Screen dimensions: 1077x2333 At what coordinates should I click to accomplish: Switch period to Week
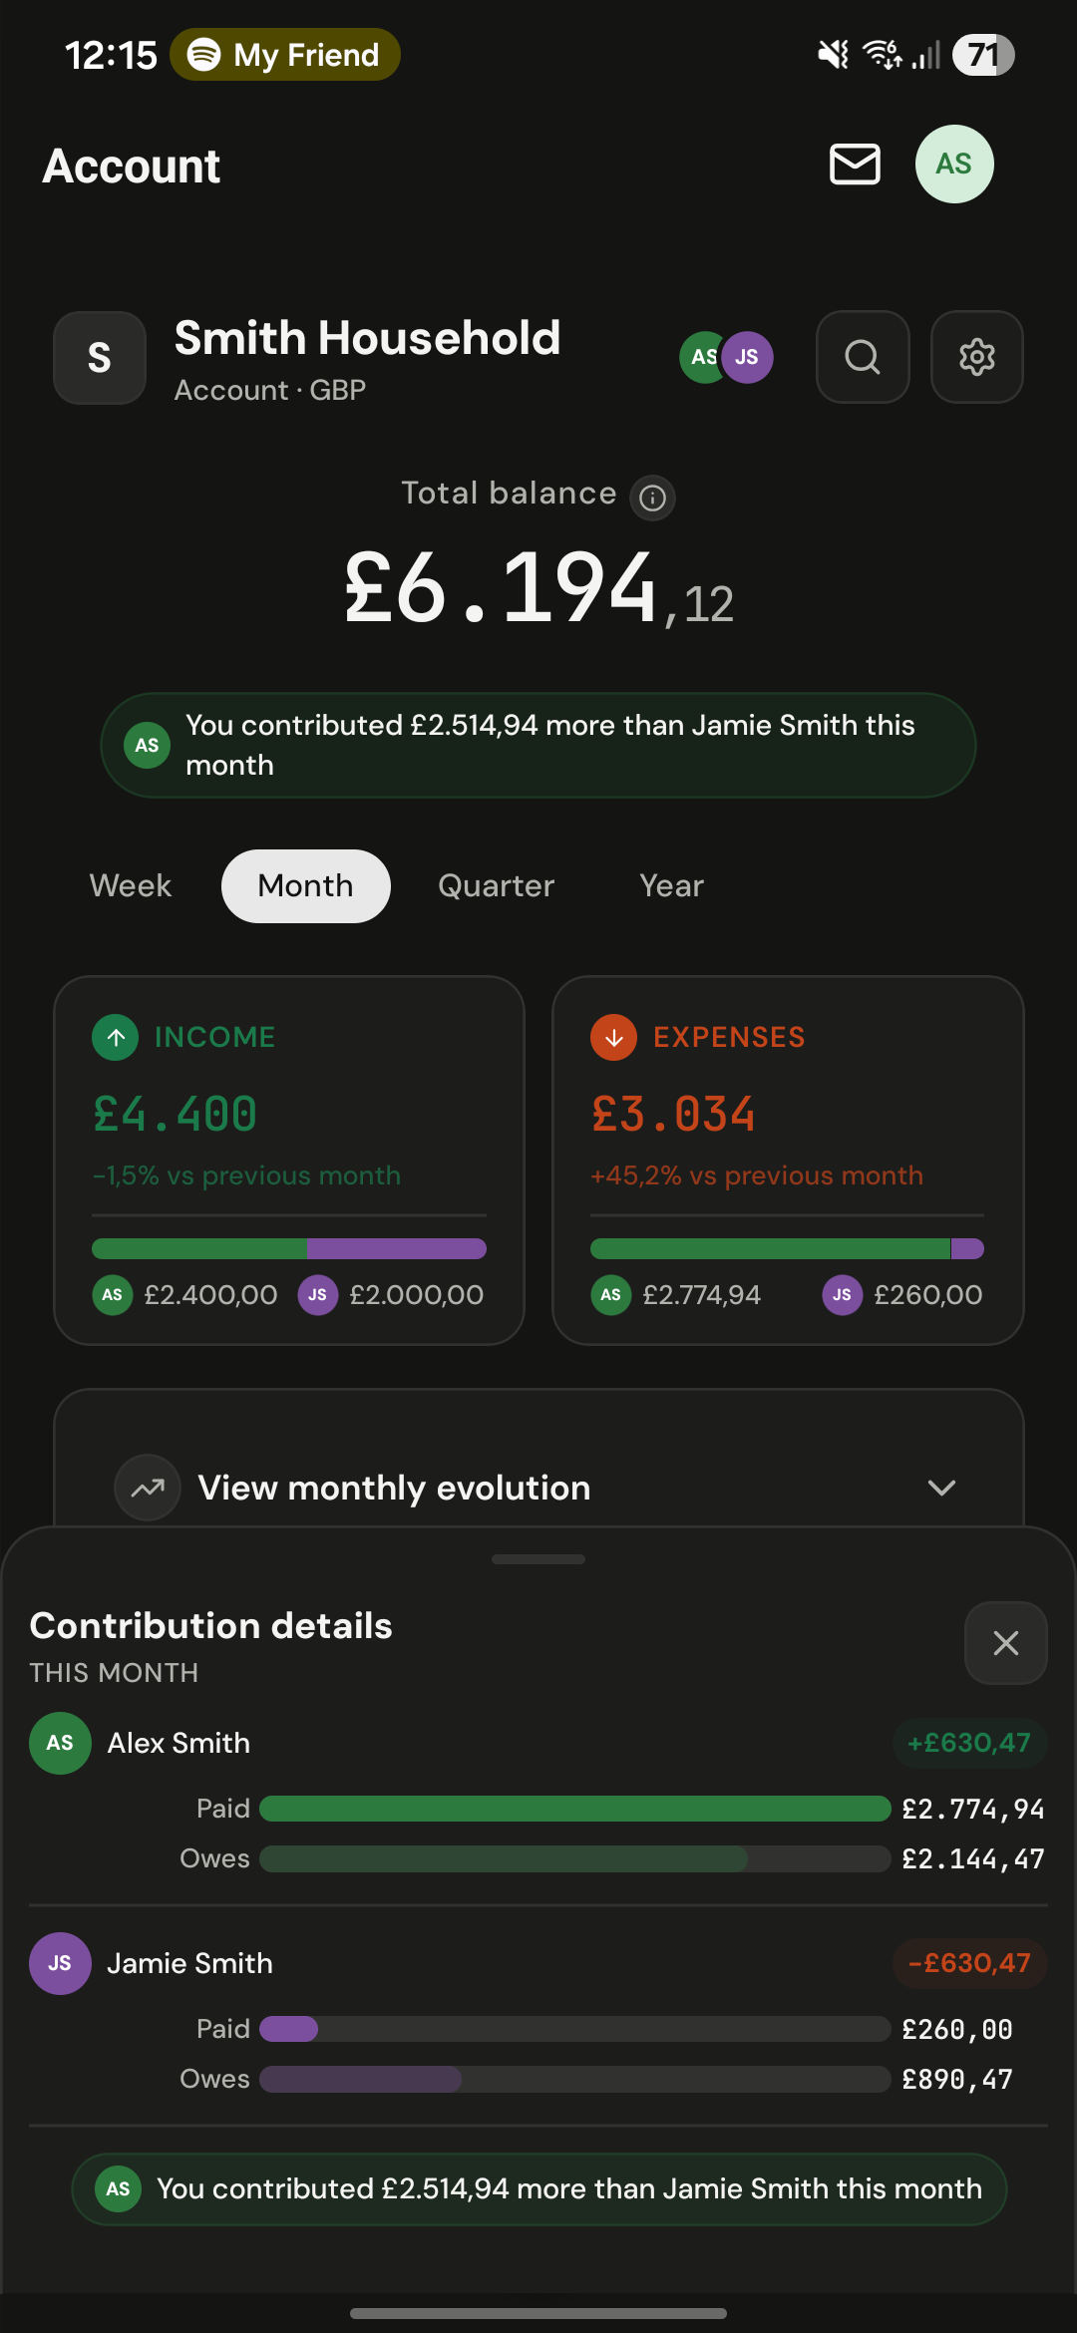click(131, 886)
